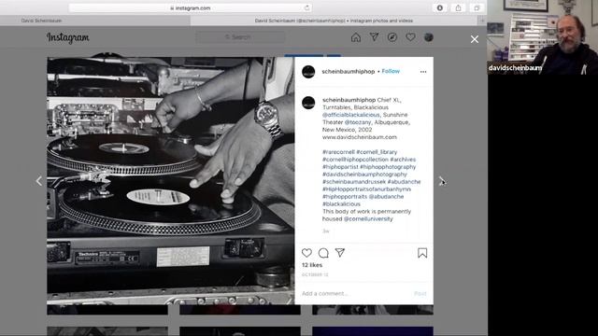Open #scheinbaumandrussek hashtag

pos(354,182)
